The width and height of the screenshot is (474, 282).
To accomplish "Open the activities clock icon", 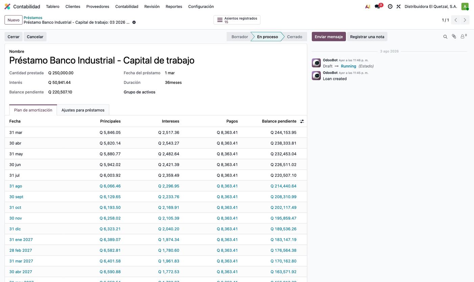I will pyautogui.click(x=390, y=6).
